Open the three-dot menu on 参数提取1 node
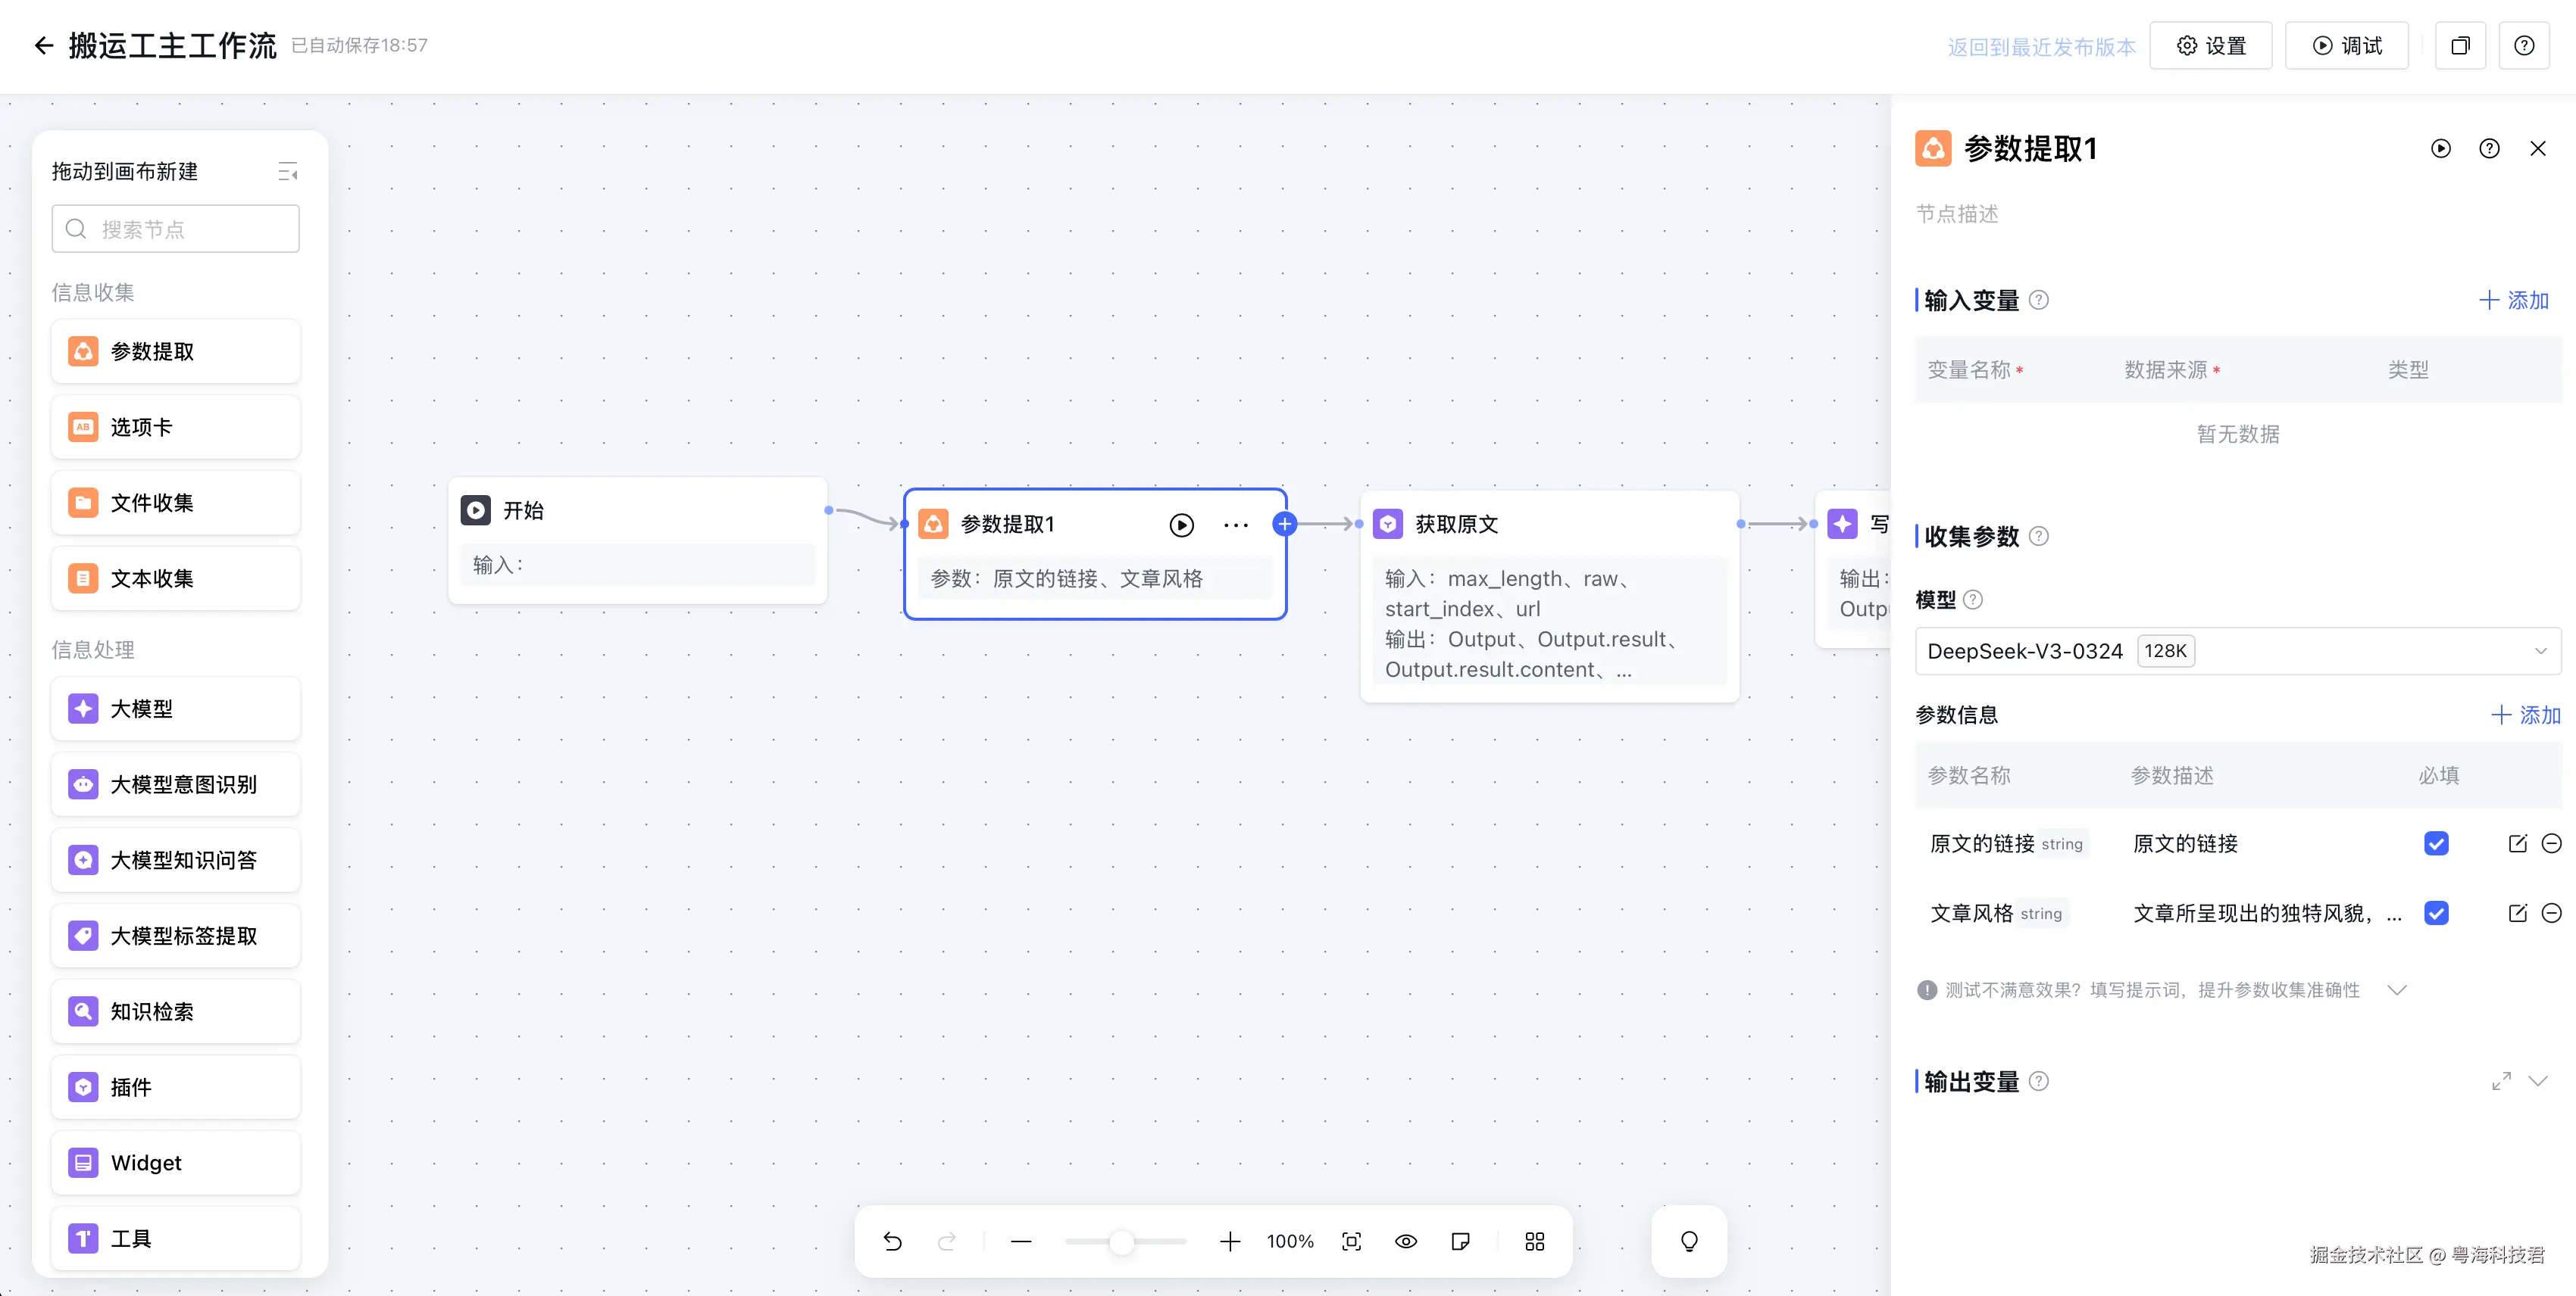Screen dimensions: 2576x1296 [1236, 525]
